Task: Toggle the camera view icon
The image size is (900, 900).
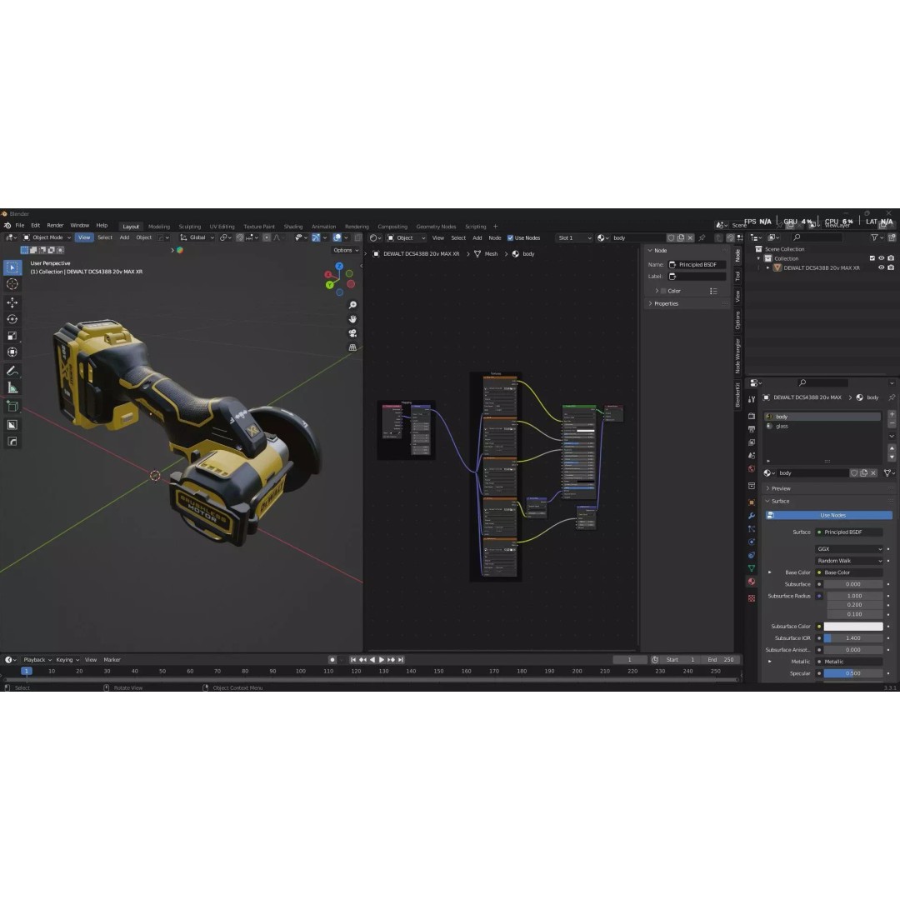Action: tap(352, 332)
